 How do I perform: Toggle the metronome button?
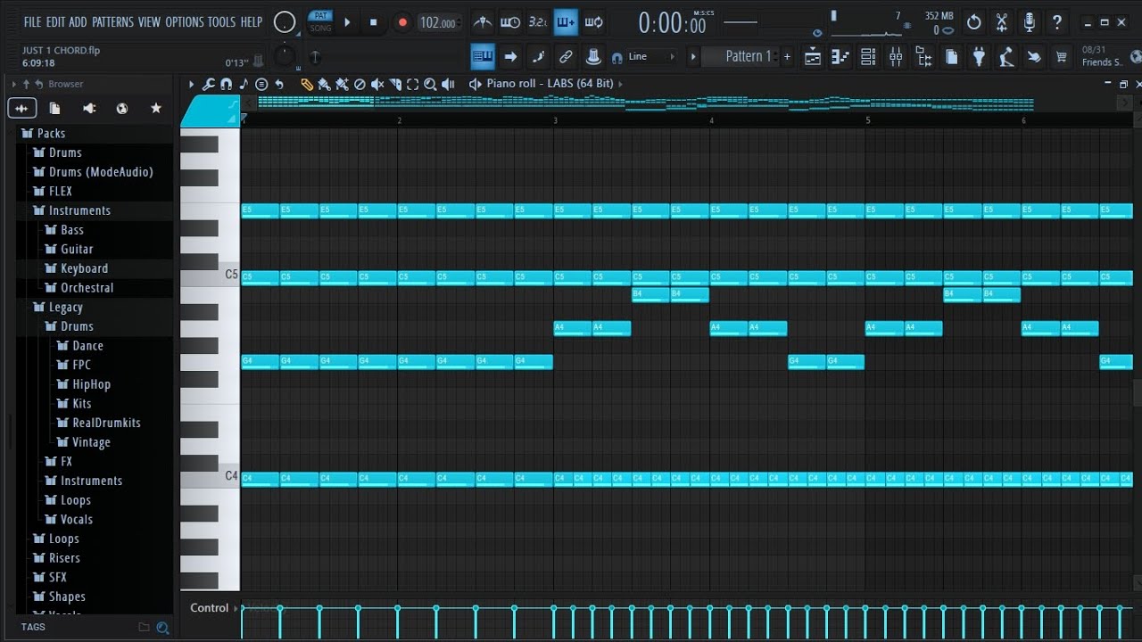(482, 22)
